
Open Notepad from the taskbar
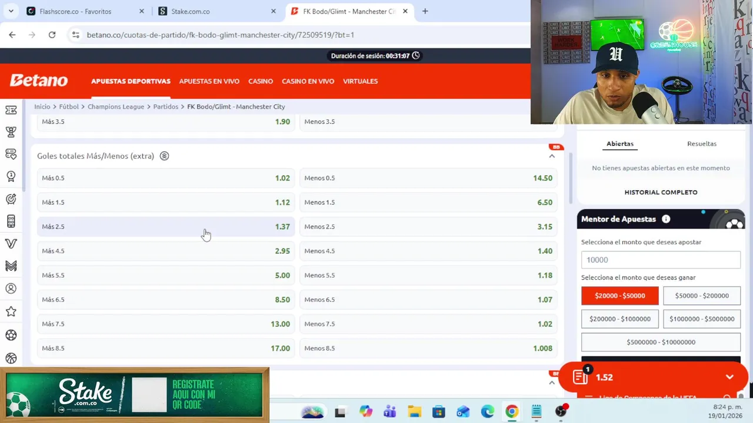pos(537,411)
